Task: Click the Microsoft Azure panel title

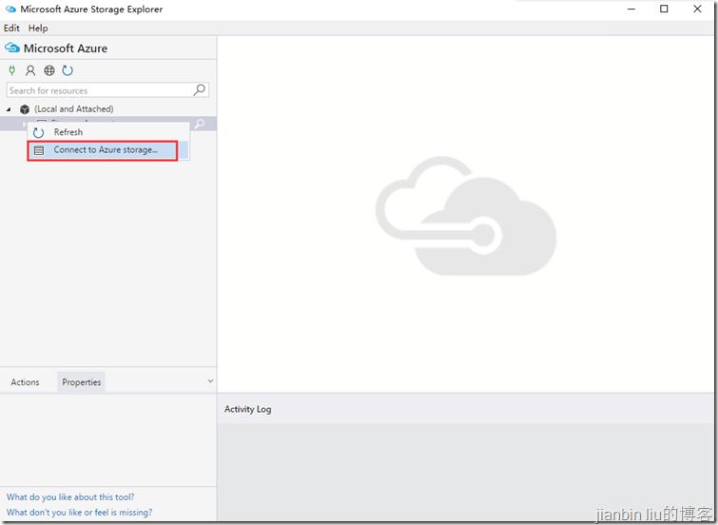Action: [66, 49]
